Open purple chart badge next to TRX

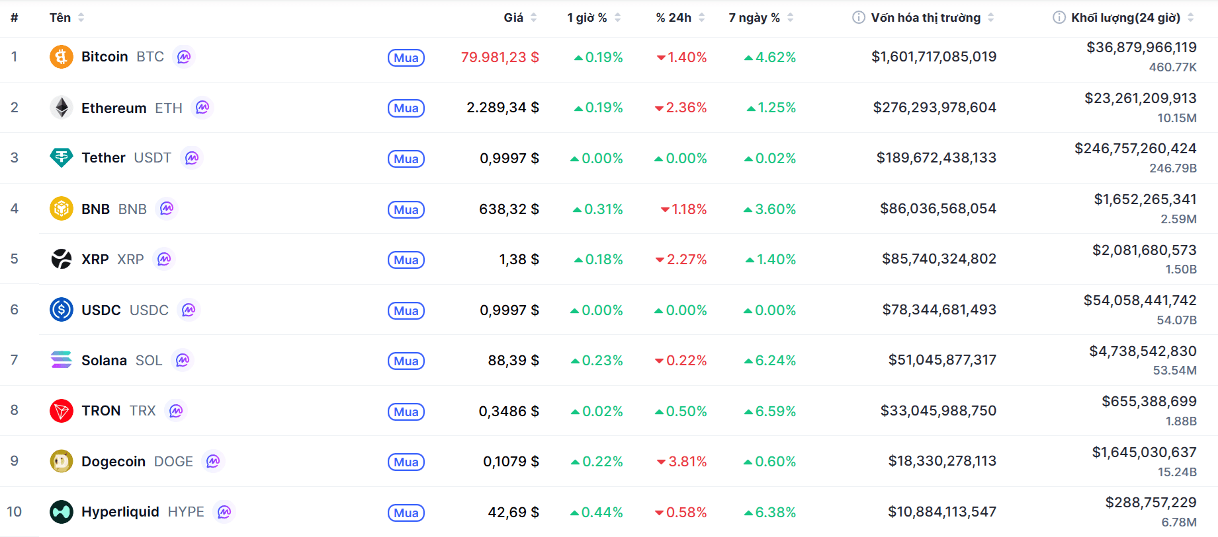click(x=176, y=411)
